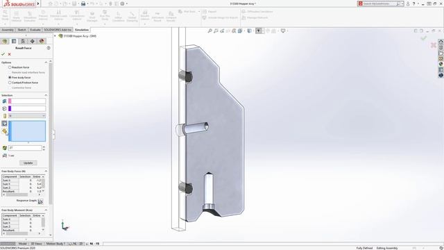444x250 pixels.
Task: Click the Compare Results ribbon button
Action: click(171, 17)
